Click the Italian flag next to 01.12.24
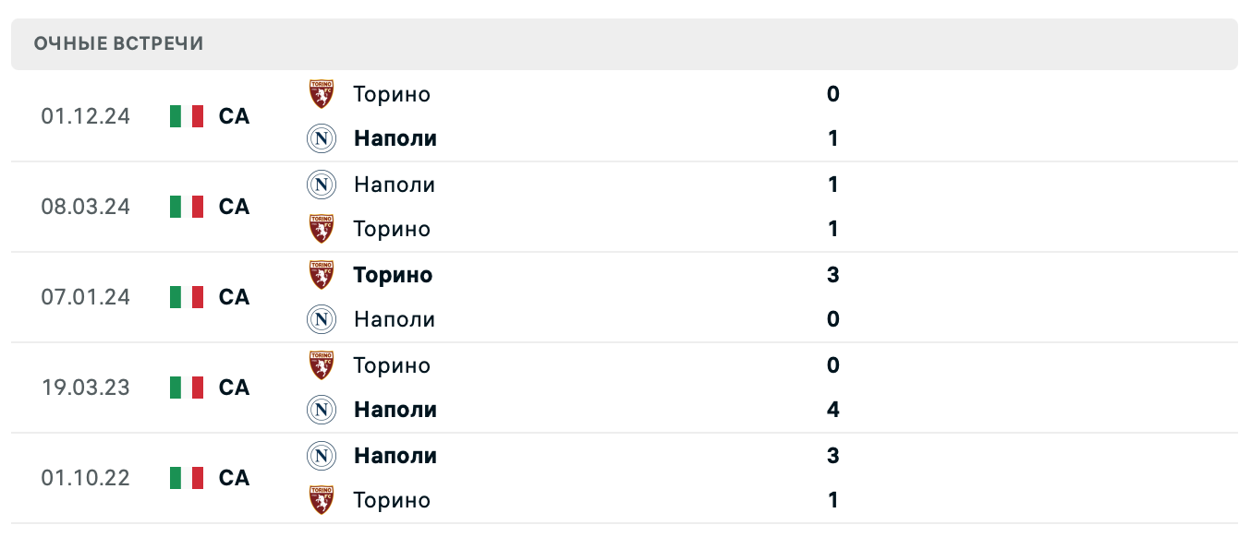 tap(186, 116)
